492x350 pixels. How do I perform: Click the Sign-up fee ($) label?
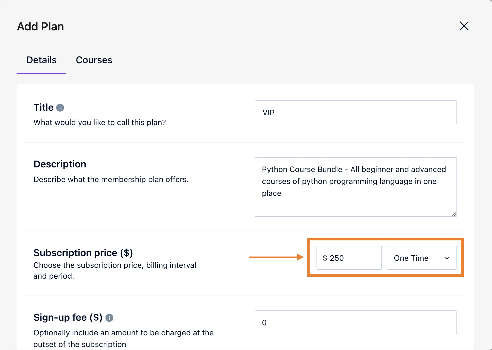tap(68, 317)
